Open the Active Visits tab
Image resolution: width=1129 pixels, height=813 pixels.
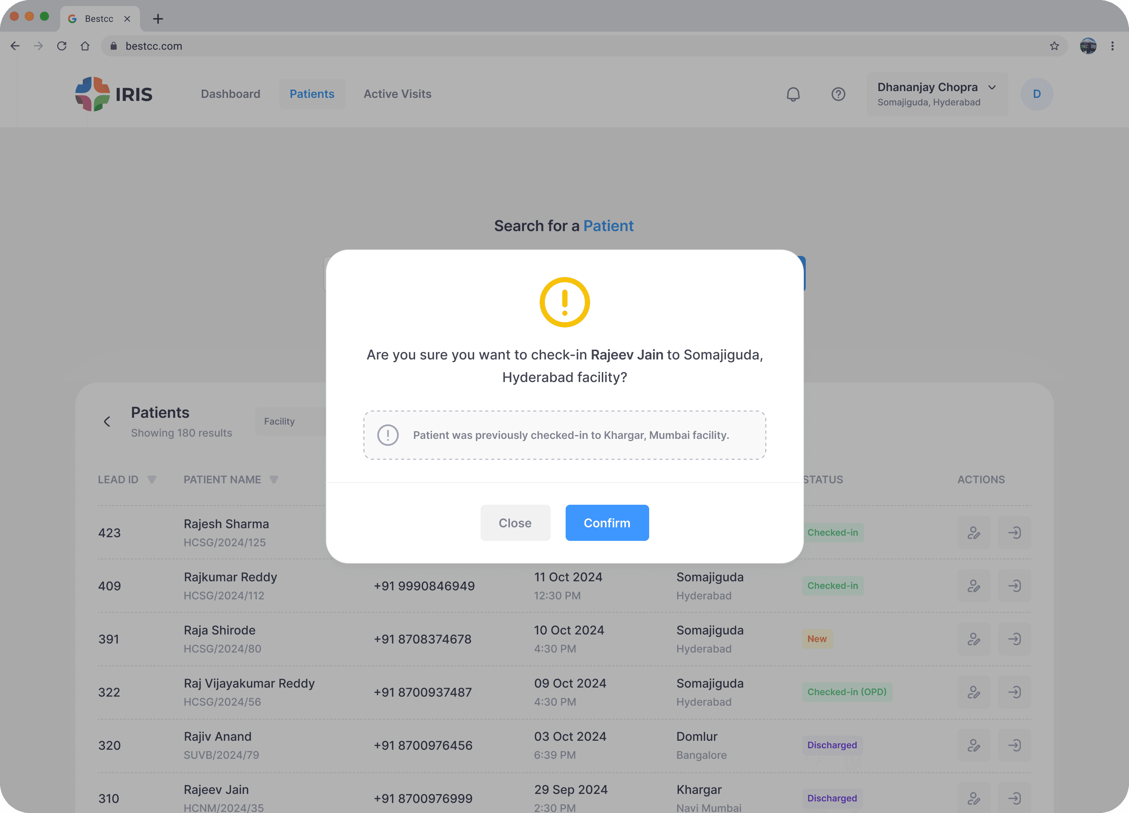(x=397, y=94)
